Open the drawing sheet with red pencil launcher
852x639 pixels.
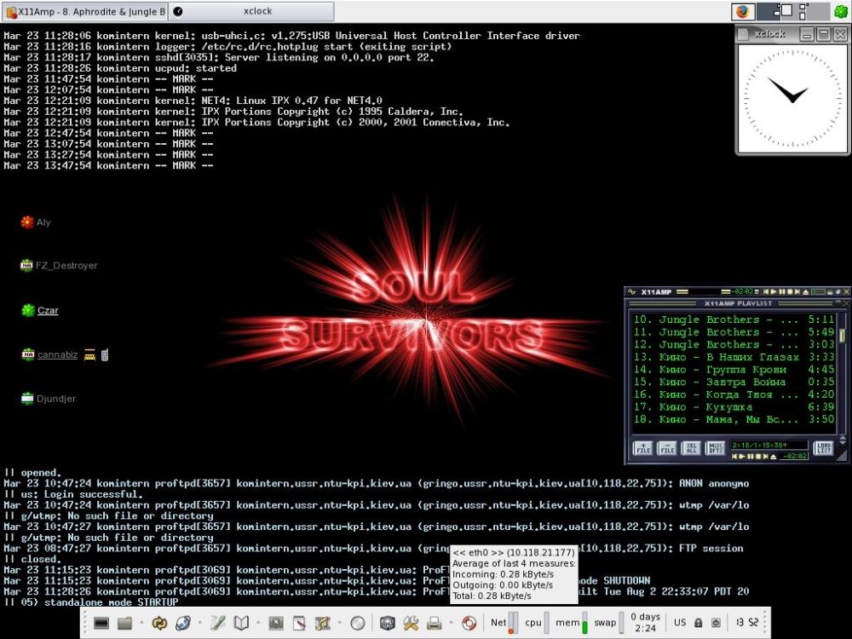coord(299,623)
